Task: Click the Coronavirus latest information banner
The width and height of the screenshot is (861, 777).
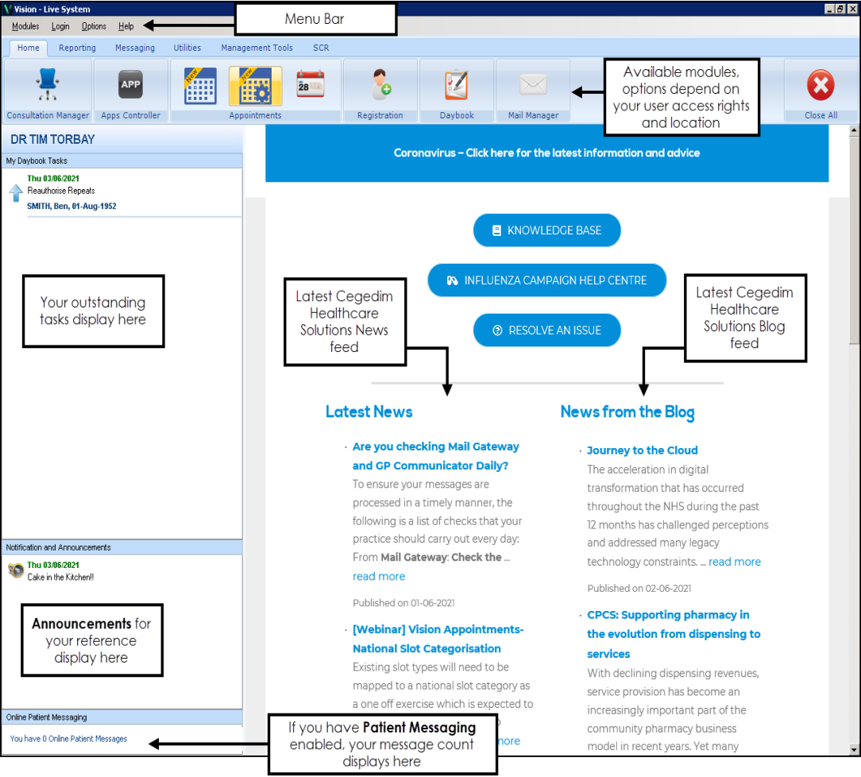Action: [x=547, y=153]
